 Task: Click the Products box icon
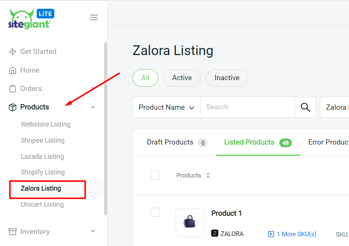pos(13,107)
